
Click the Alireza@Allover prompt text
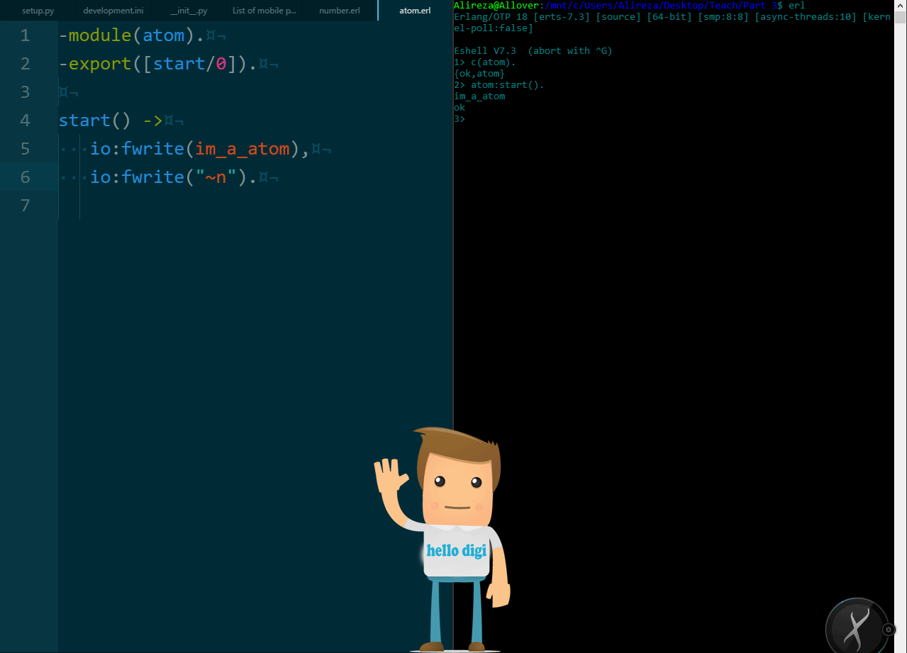pos(496,6)
